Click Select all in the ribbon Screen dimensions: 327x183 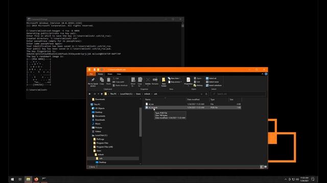tap(211, 78)
